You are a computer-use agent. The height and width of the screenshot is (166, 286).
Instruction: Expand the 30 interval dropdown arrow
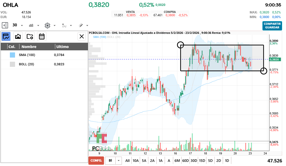tap(22, 26)
